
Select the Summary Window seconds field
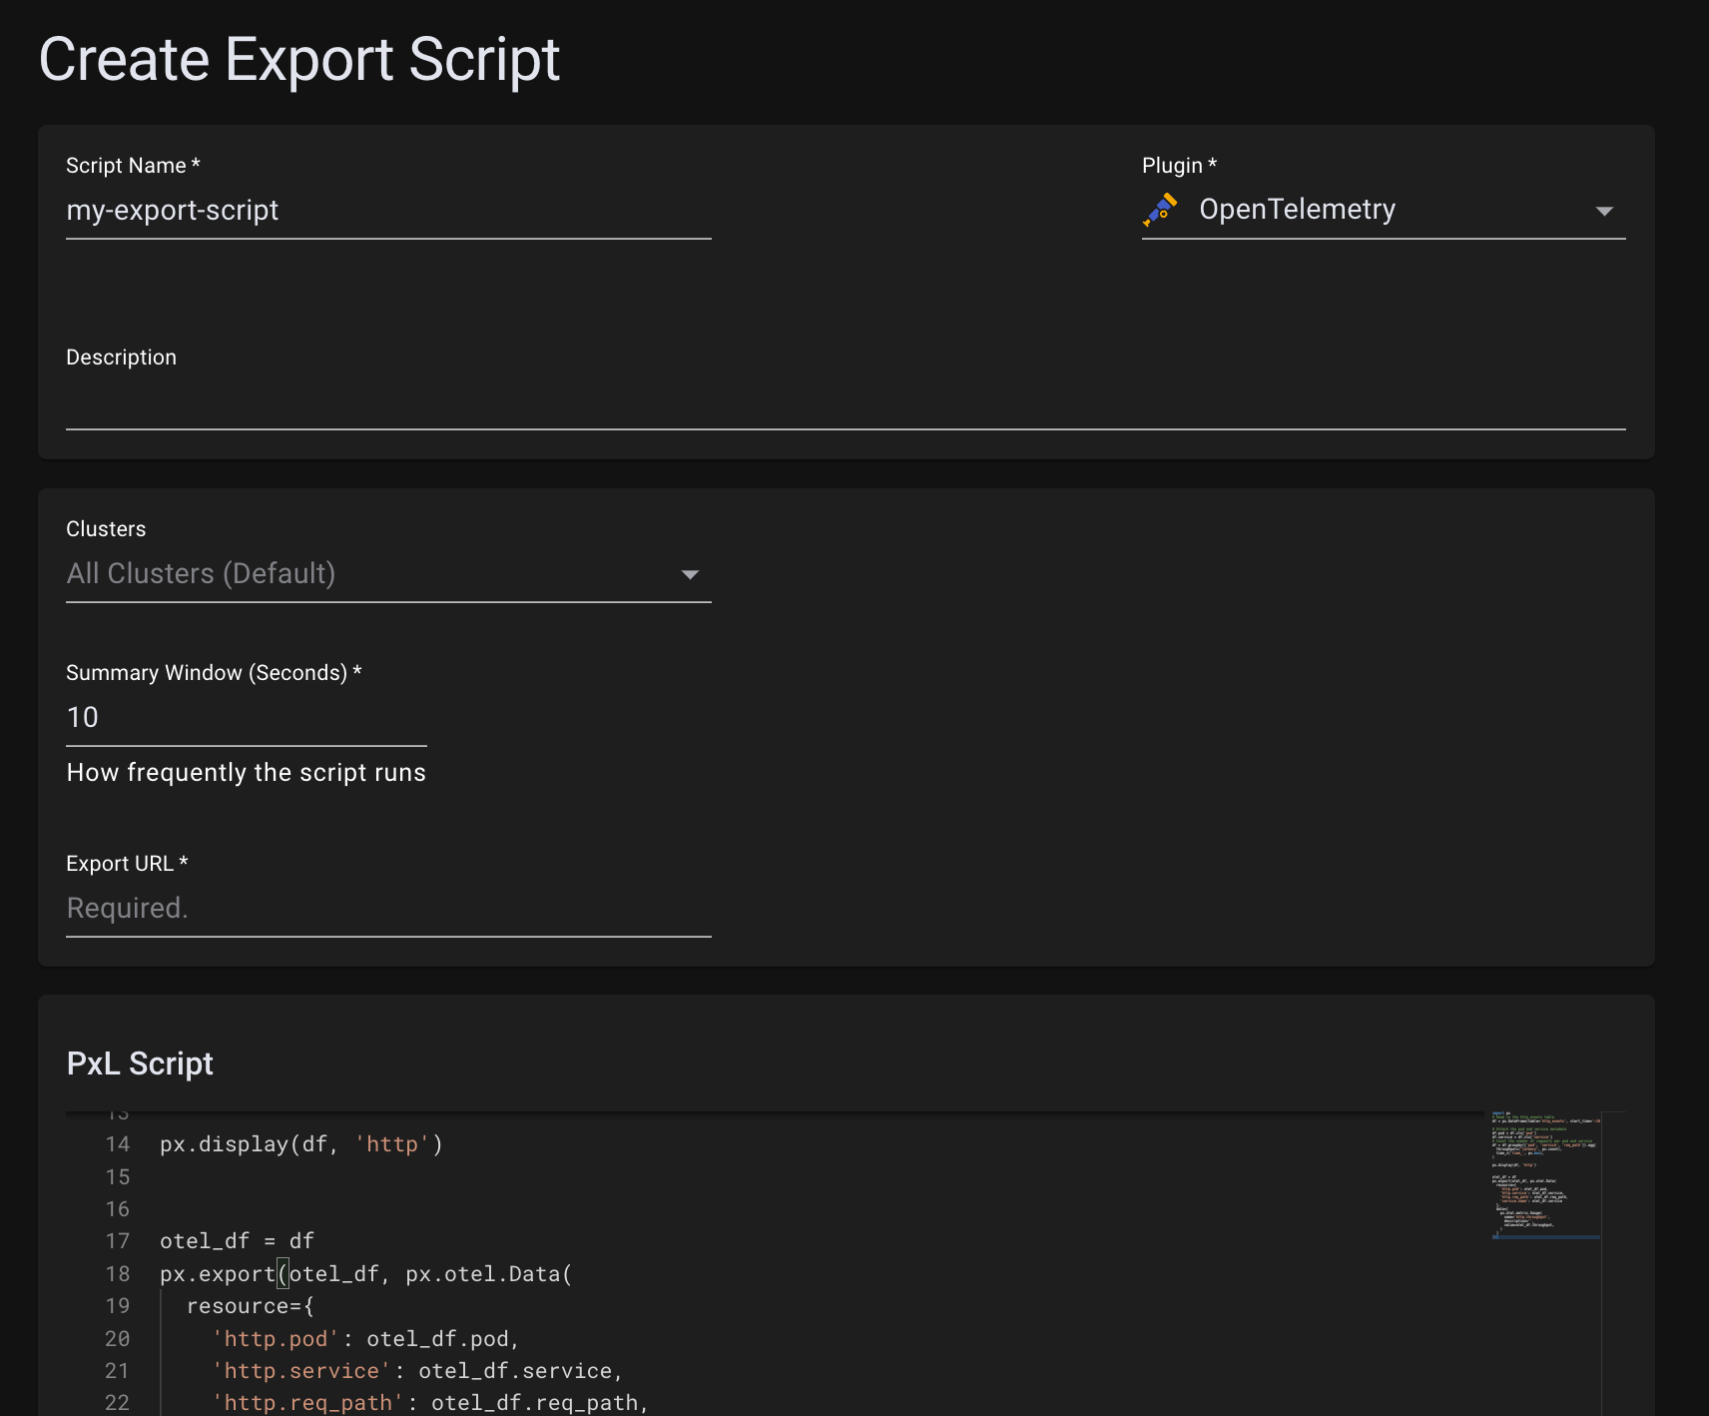(246, 718)
